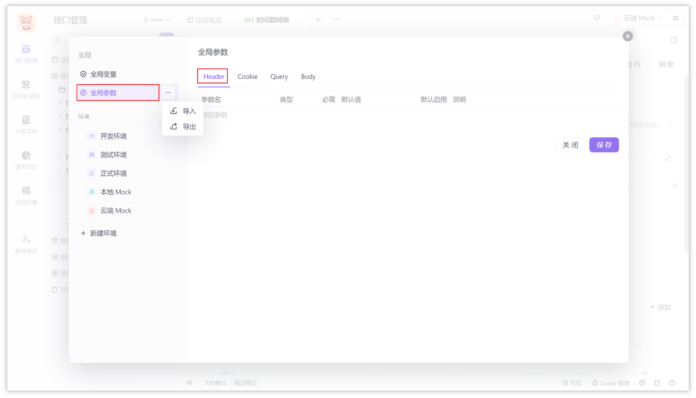
Task: Switch to the Header tab
Action: coord(214,77)
